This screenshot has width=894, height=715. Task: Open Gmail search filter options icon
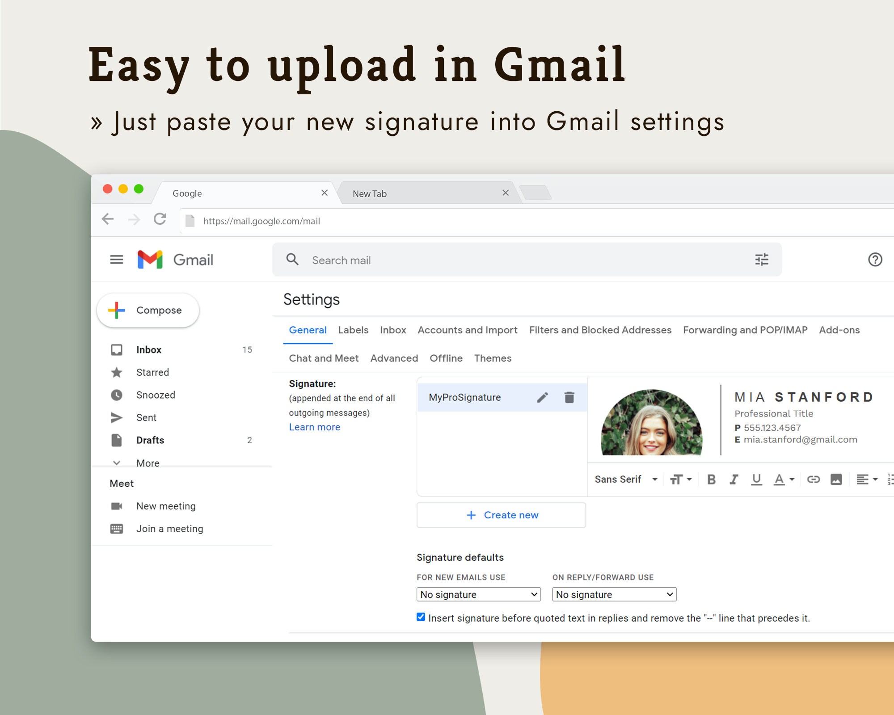(x=762, y=260)
